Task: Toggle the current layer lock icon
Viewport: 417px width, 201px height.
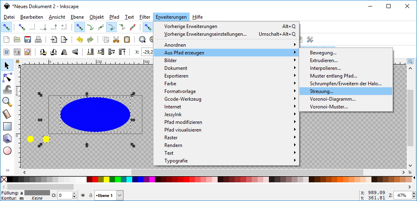Action: point(90,195)
